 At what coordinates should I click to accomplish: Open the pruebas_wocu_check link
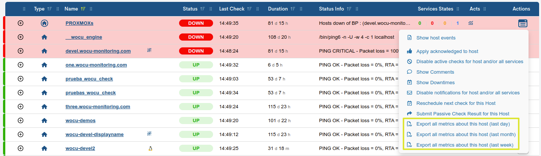coord(91,93)
